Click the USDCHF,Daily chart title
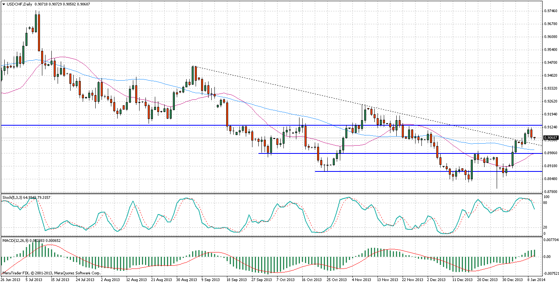The width and height of the screenshot is (559, 283). [20, 4]
